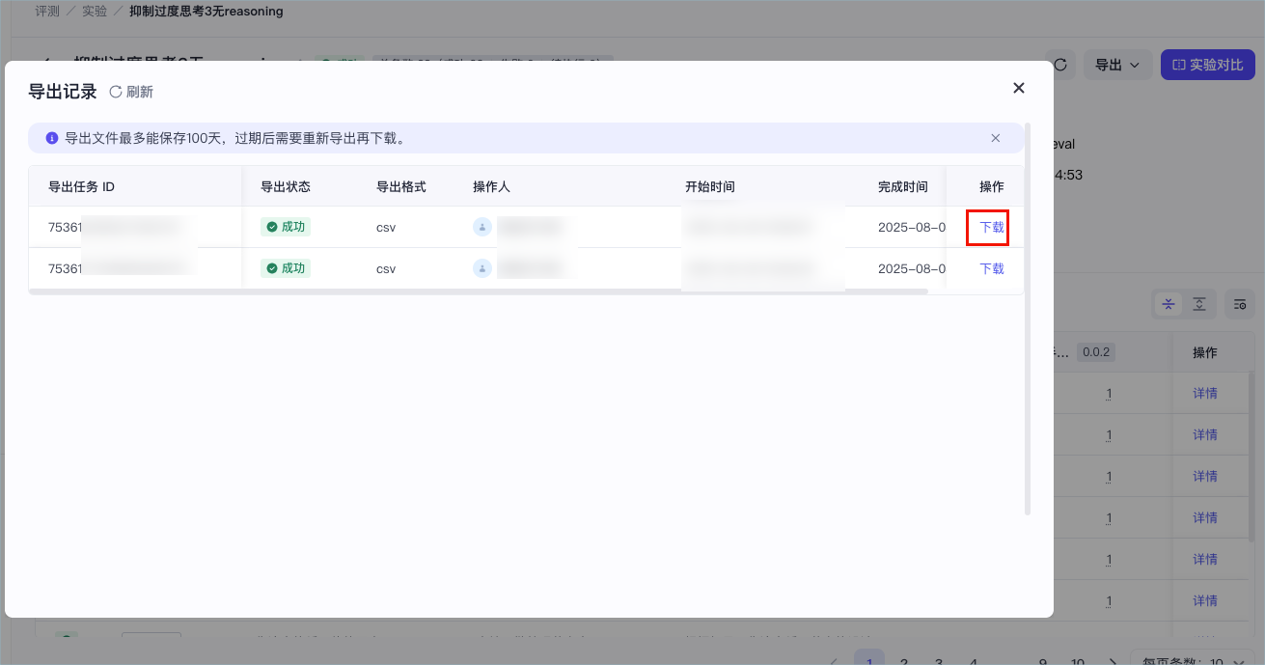Toggle expanded row height view
The image size is (1265, 665).
[x=1198, y=304]
